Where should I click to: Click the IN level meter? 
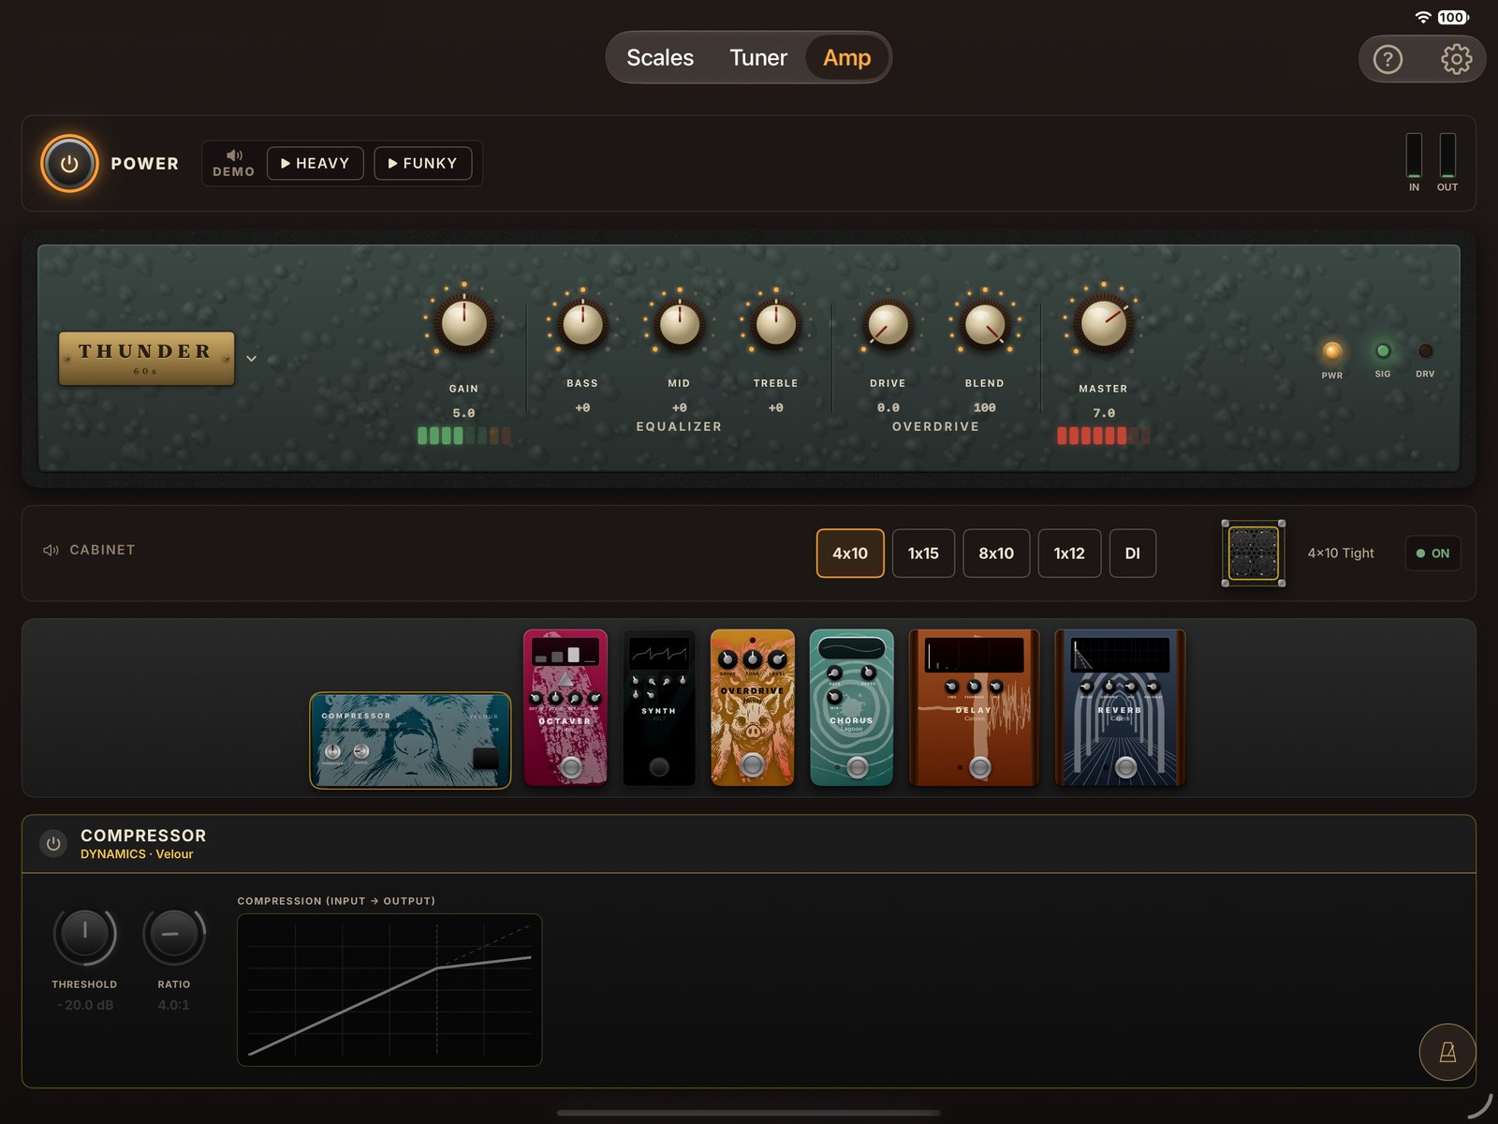1414,155
